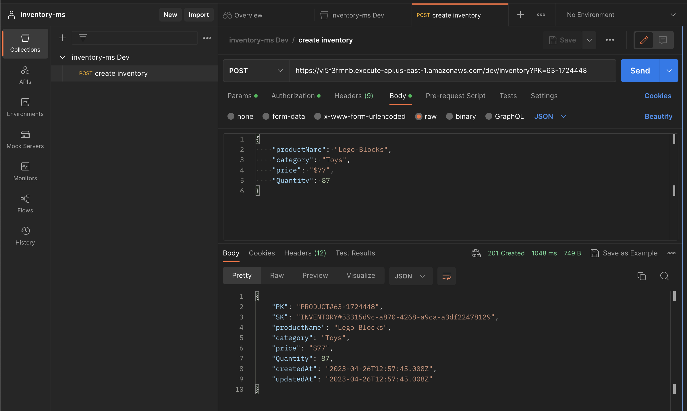The image size is (687, 411).
Task: Open a new request tab with plus icon
Action: click(520, 15)
